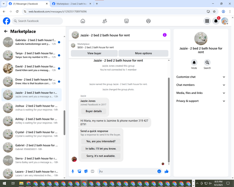Click the More options button
Viewport: 234px width, 187px height.
143,53
